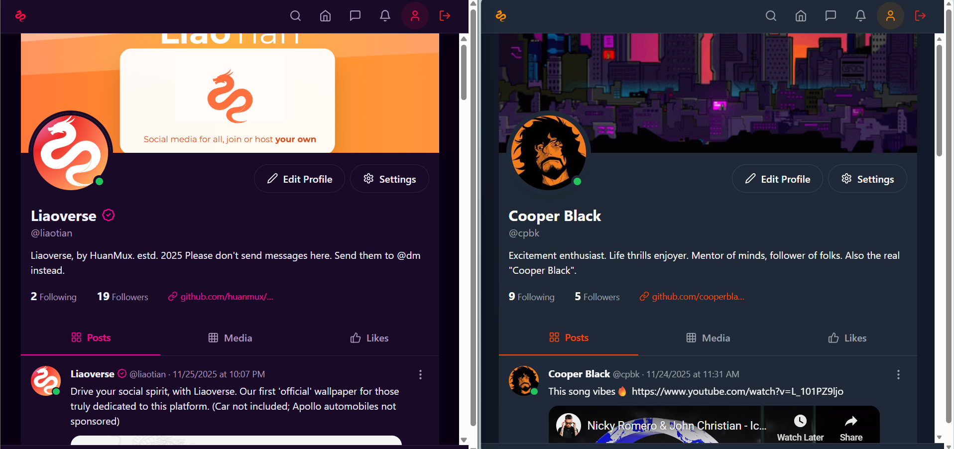Viewport: 954px width, 449px height.
Task: Open the Likes tab on Liaoverse's profile
Action: [x=368, y=337]
